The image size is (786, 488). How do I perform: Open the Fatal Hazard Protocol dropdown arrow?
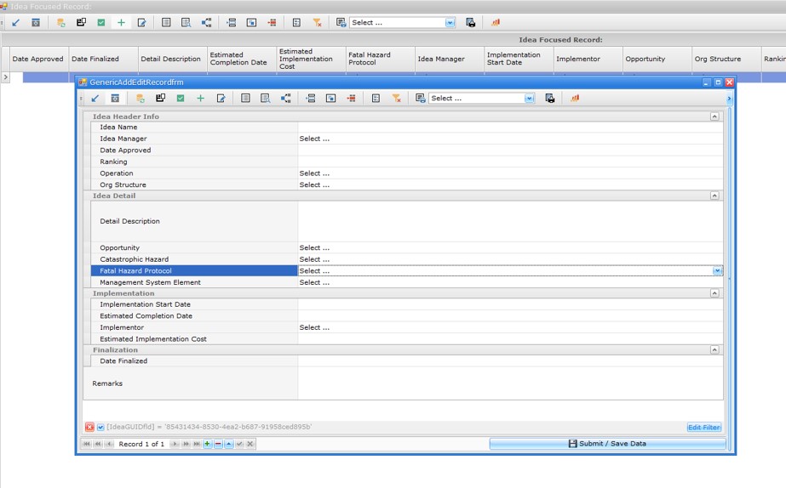coord(717,271)
